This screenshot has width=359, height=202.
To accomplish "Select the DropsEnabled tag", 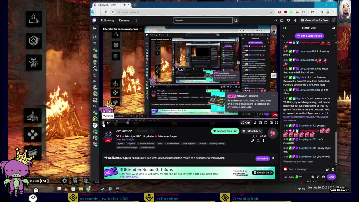I will tap(147, 148).
